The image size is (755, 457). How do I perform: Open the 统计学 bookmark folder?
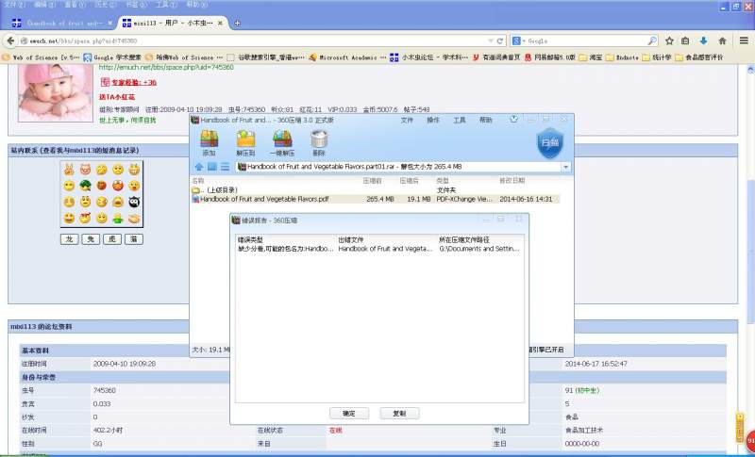coord(657,57)
